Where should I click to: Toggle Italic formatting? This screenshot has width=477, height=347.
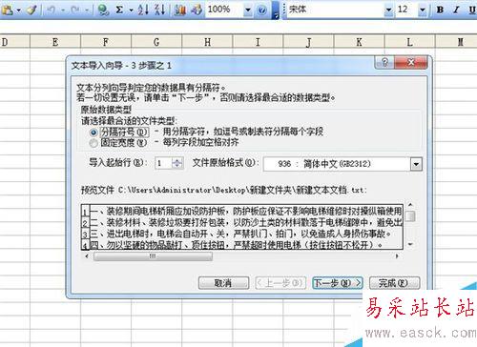(456, 10)
